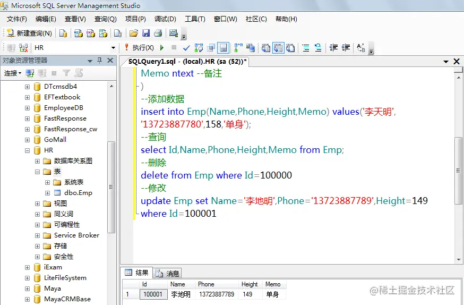
Task: Click the Execute (执行) button
Action: coord(140,48)
